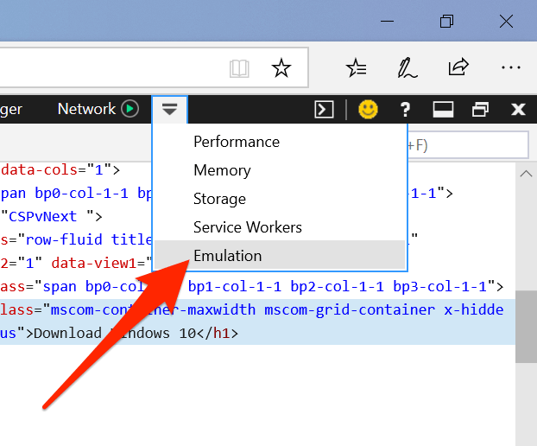The image size is (537, 446).
Task: Start Network profiling with the green play button
Action: pos(130,109)
